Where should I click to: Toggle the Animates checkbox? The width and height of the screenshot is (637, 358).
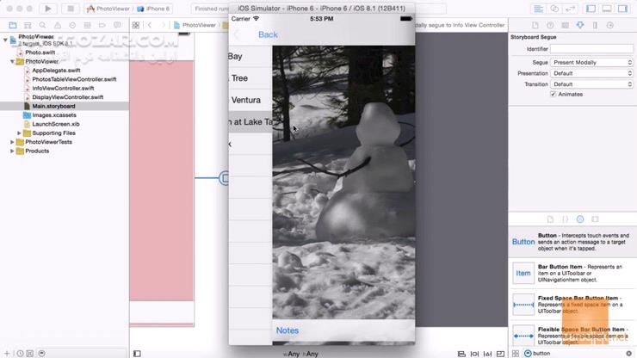(554, 95)
